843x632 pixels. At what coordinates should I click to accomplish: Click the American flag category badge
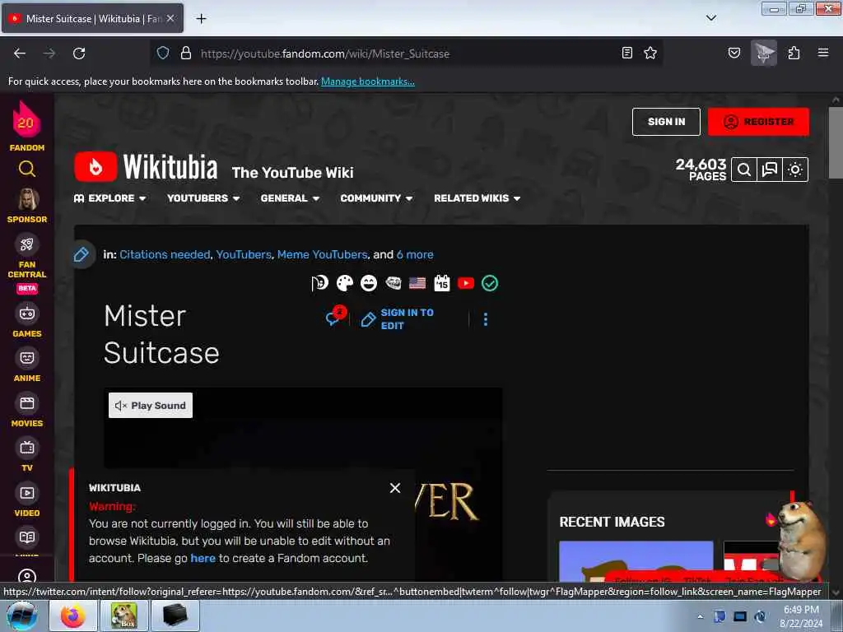click(417, 283)
